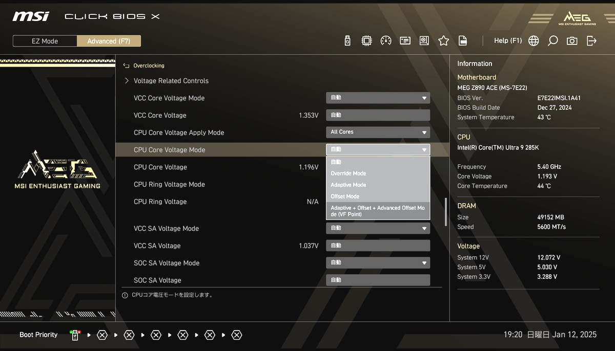This screenshot has height=351, width=615.
Task: Select the Advanced (F7) tab
Action: (109, 41)
